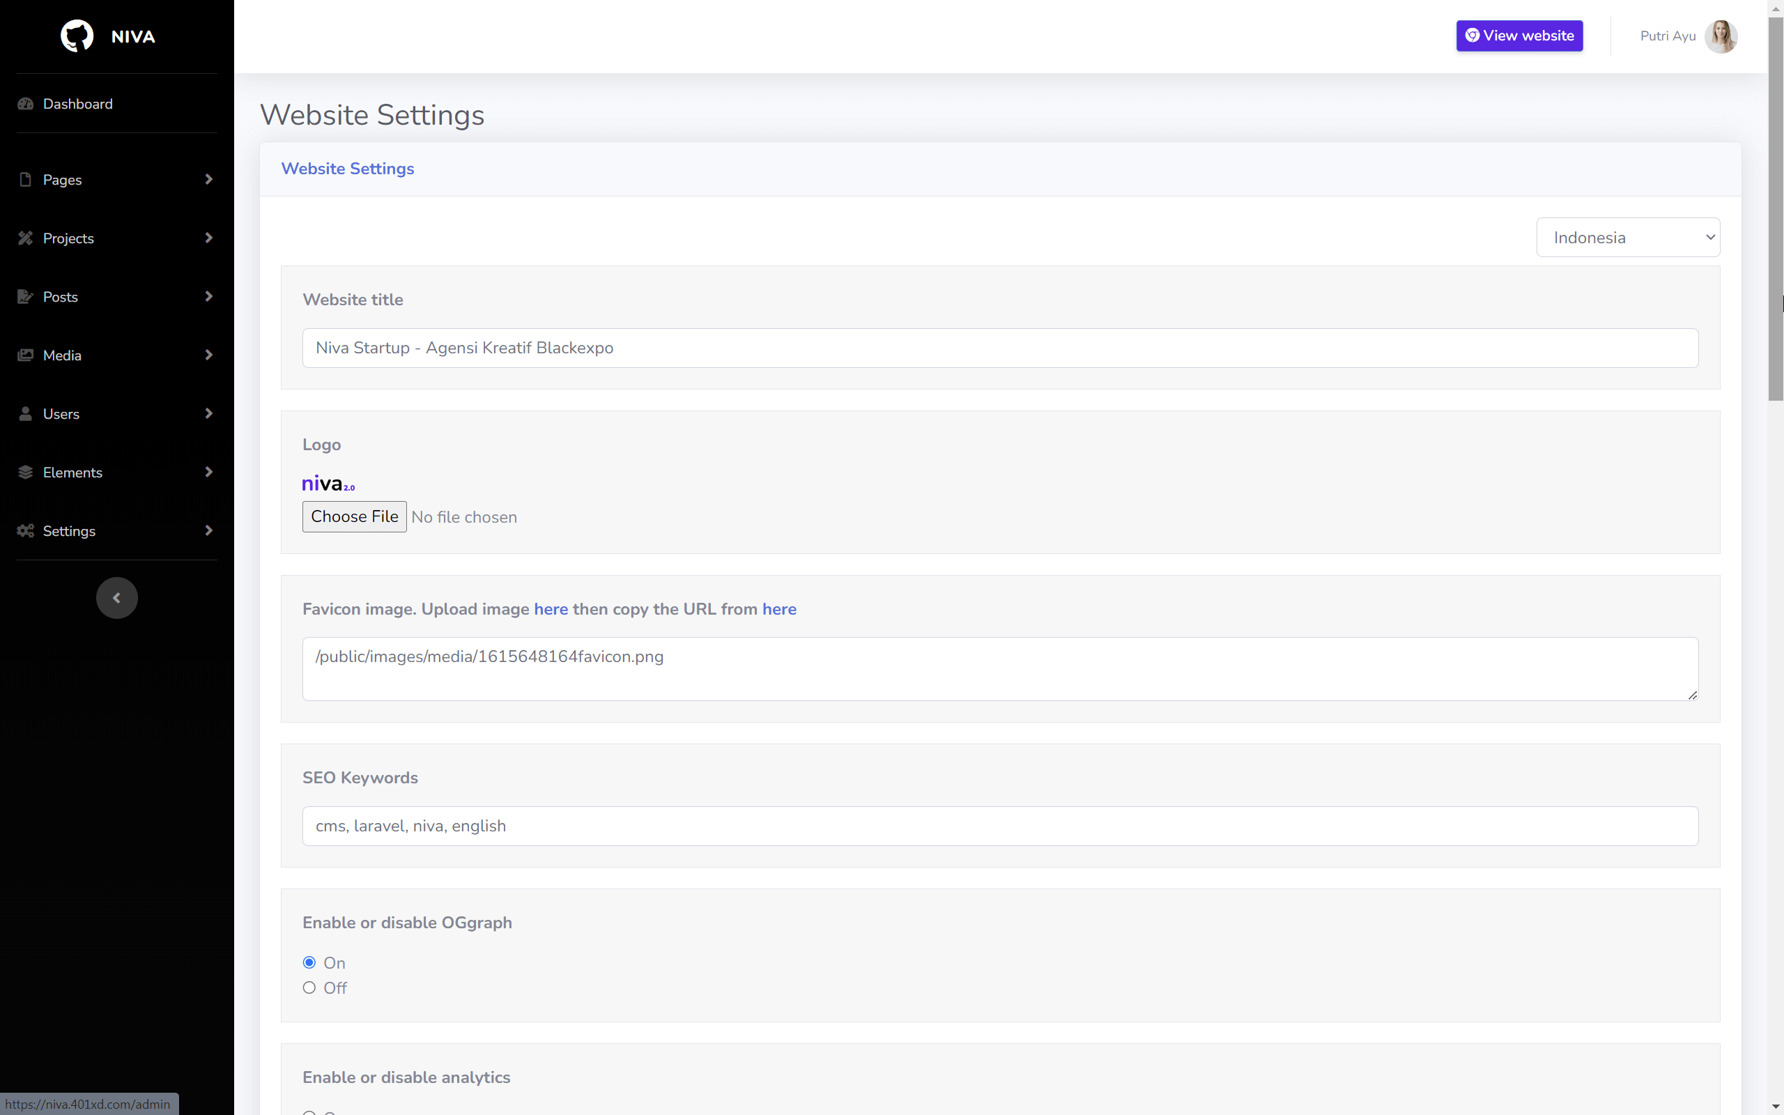This screenshot has width=1784, height=1115.
Task: Click the Elements layers icon
Action: [x=25, y=472]
